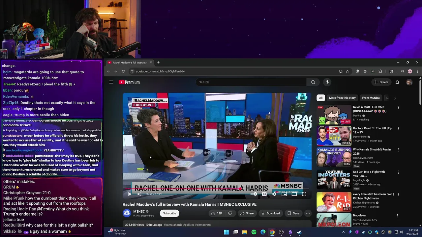
Task: Go to YouTube Premium home logo
Action: click(129, 82)
